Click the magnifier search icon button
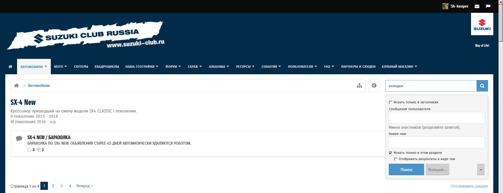This screenshot has width=503, height=193. coord(482,86)
